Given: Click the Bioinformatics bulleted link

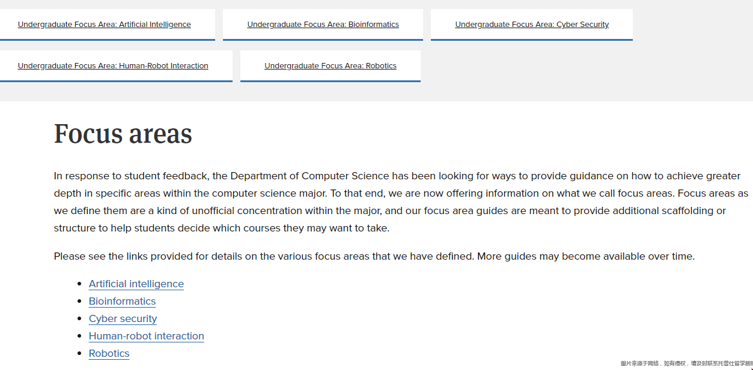Looking at the screenshot, I should click(122, 301).
